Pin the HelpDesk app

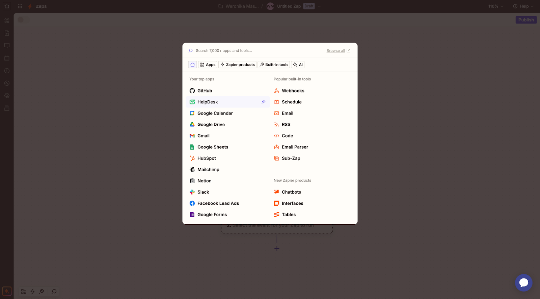264,102
